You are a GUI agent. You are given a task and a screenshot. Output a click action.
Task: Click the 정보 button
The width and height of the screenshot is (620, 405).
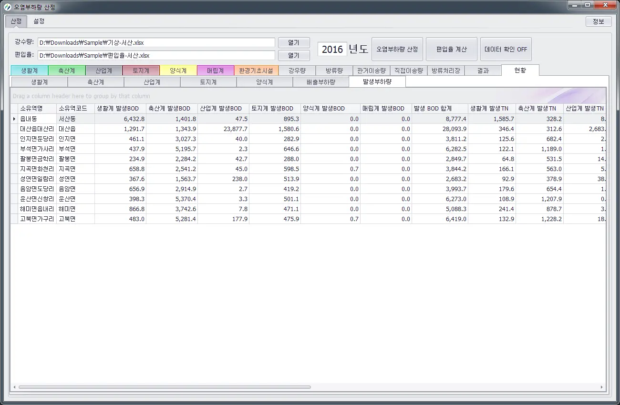pos(598,21)
